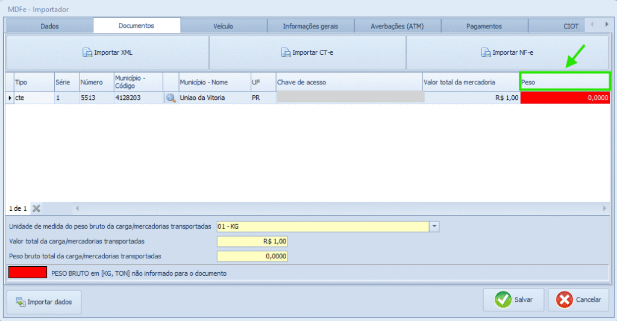This screenshot has height=321, width=617.
Task: Show next tabs with right arrow
Action: coord(606,24)
